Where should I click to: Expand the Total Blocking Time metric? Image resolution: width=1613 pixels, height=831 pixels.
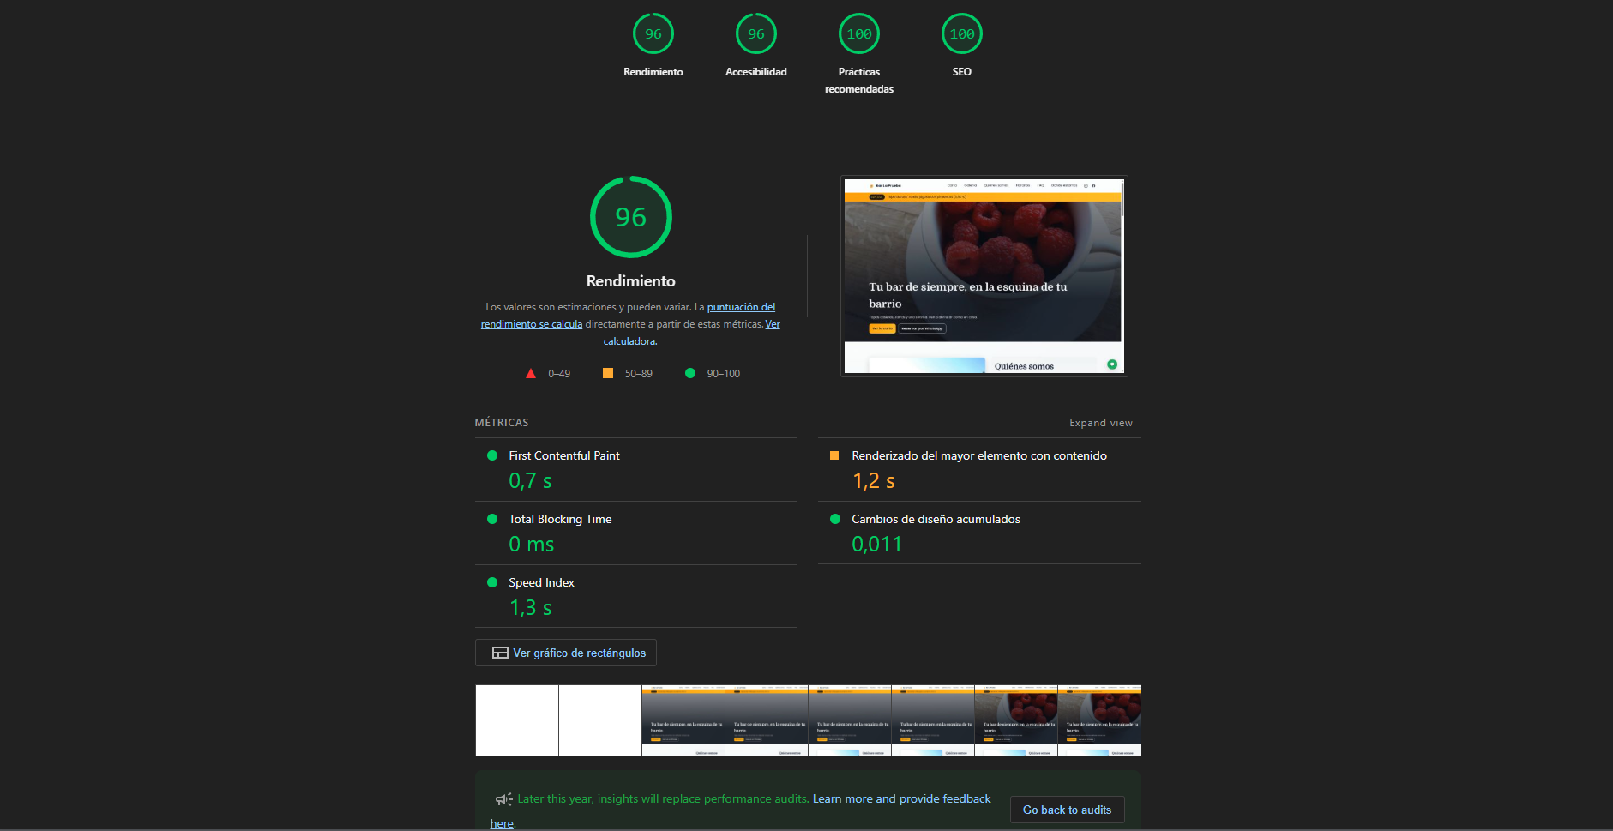(559, 519)
